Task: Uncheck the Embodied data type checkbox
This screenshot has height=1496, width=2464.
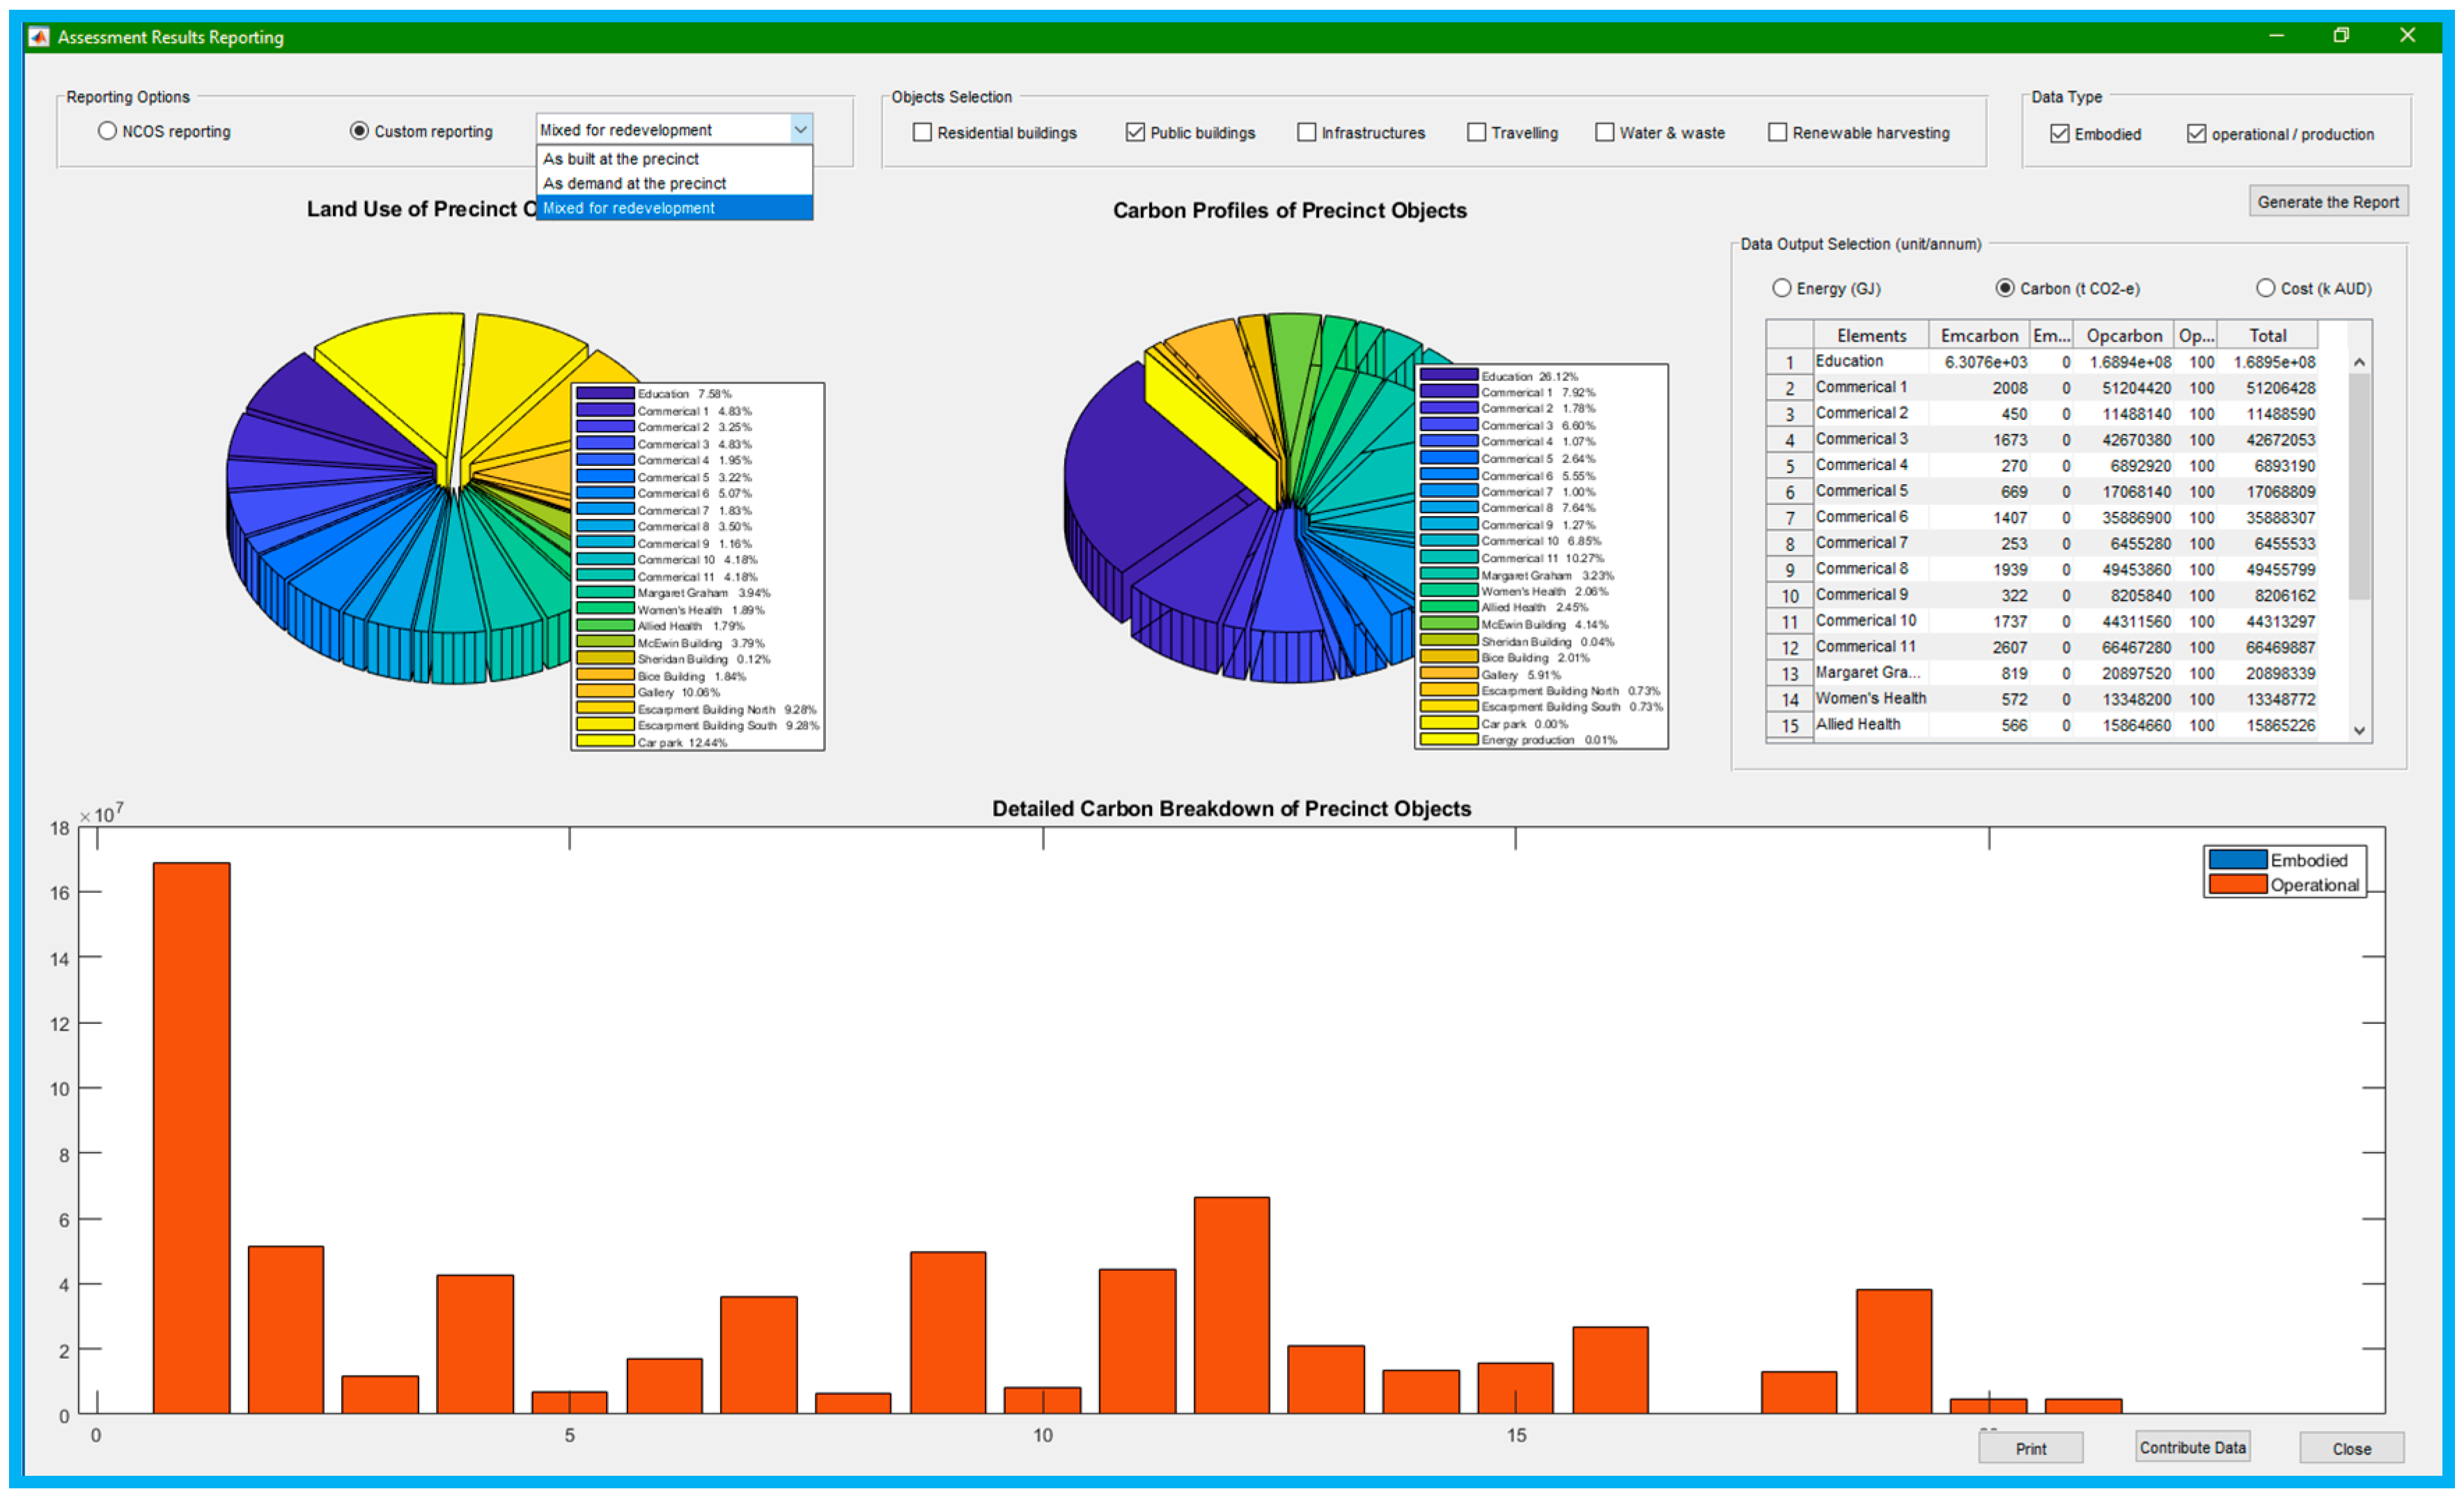Action: 2059,134
